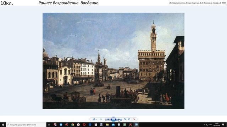Start the slide show with the center button
This screenshot has width=227, height=127.
[113, 119]
